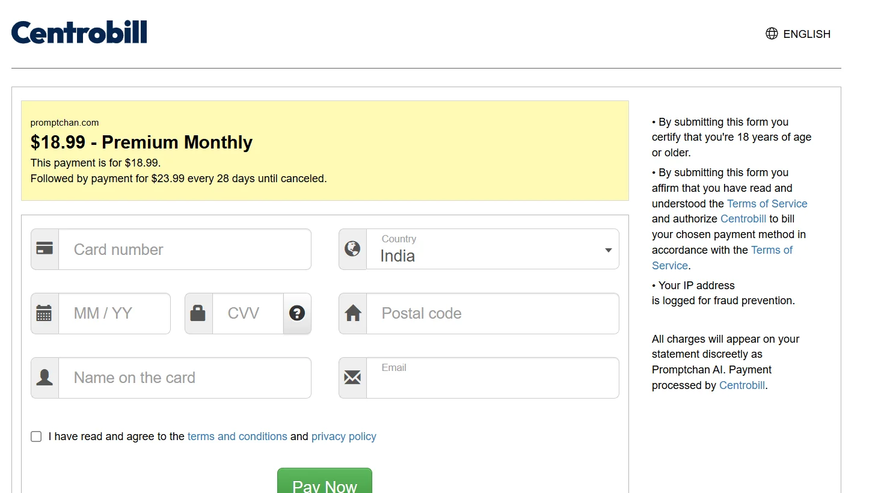884x493 pixels.
Task: Open the Terms of Service link after 'accordance with the'
Action: [722, 258]
